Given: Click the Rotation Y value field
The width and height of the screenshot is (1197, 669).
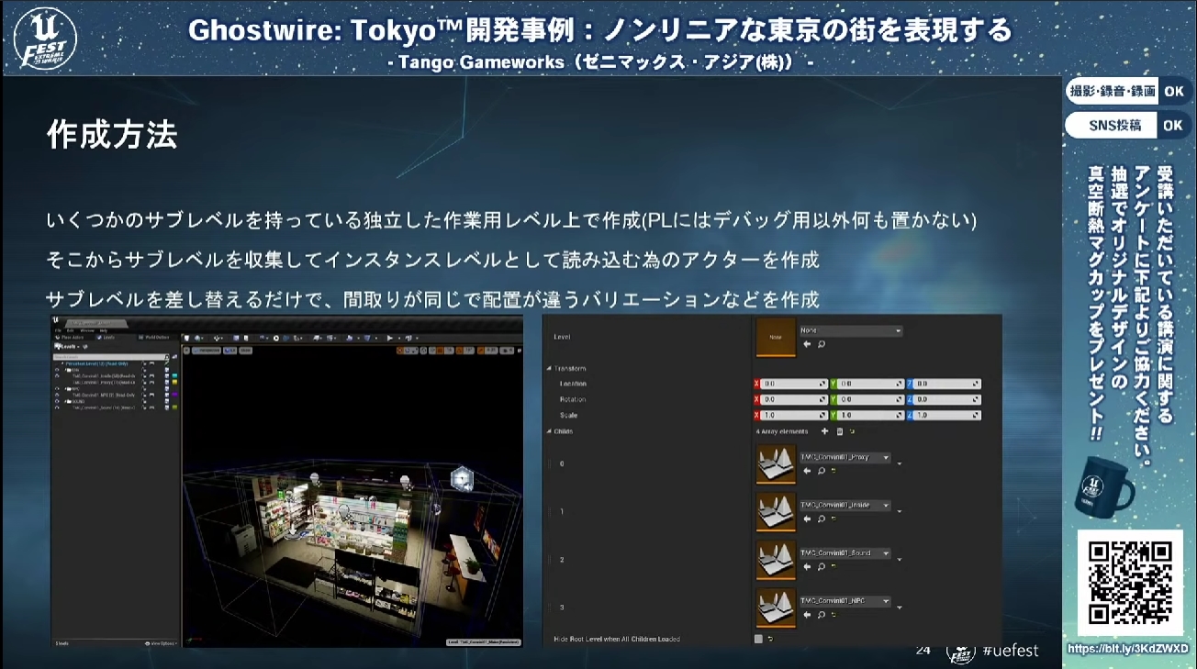Looking at the screenshot, I should (873, 399).
